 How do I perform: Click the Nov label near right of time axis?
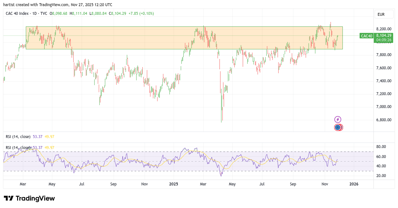coord(325,184)
